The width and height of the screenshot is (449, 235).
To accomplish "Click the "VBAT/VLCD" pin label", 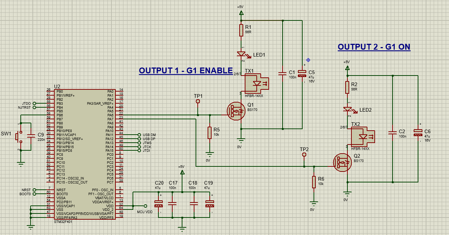I will pyautogui.click(x=105, y=198).
